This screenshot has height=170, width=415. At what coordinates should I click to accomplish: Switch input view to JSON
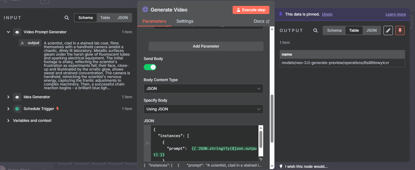point(123,18)
